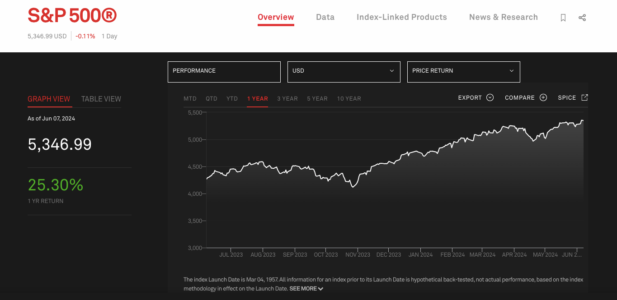
Task: Click the As of Jun 07, 2024 date
Action: tap(52, 119)
